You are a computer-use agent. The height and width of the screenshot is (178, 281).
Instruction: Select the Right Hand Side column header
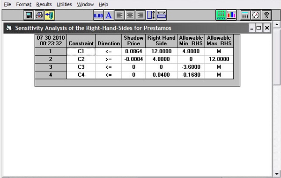[161, 41]
